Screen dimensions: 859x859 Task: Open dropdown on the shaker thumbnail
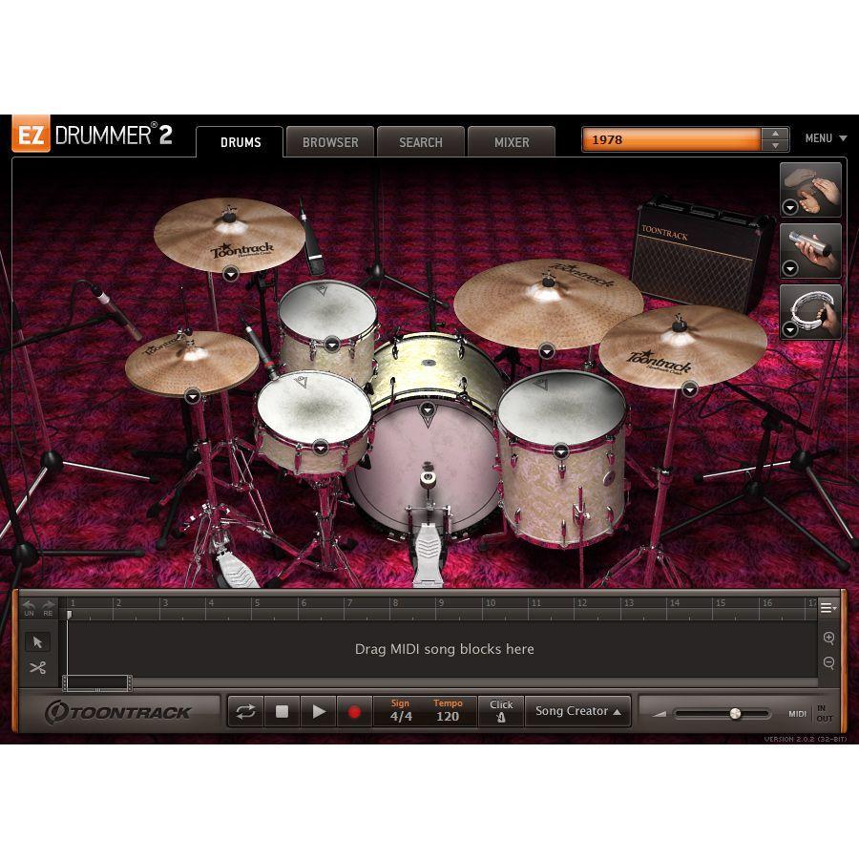(x=789, y=268)
